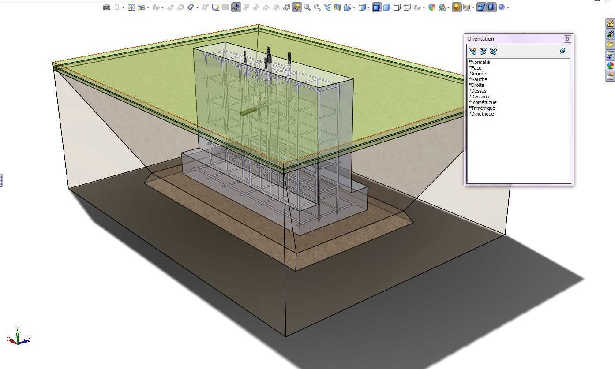
Task: Select *Dessus view in orientation list
Action: (478, 91)
